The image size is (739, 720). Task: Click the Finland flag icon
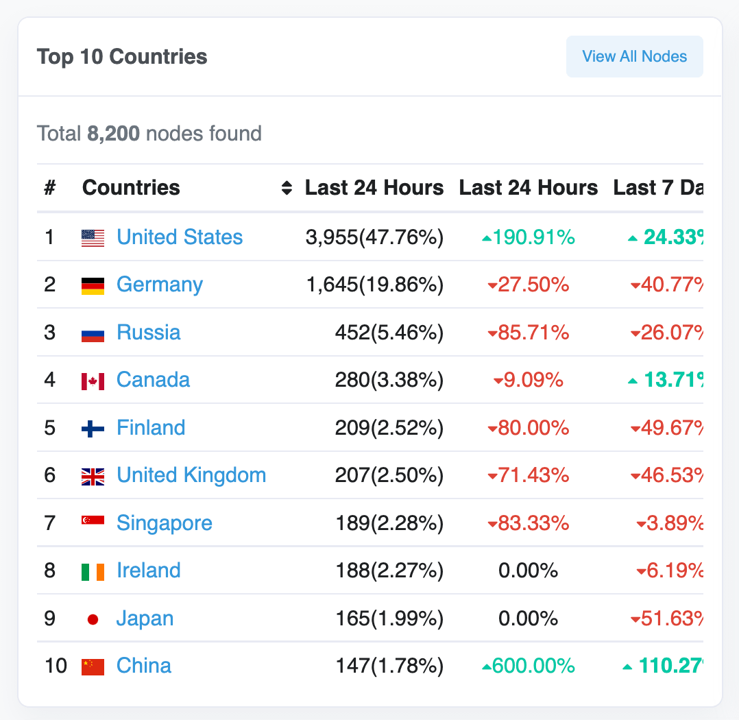click(x=93, y=429)
